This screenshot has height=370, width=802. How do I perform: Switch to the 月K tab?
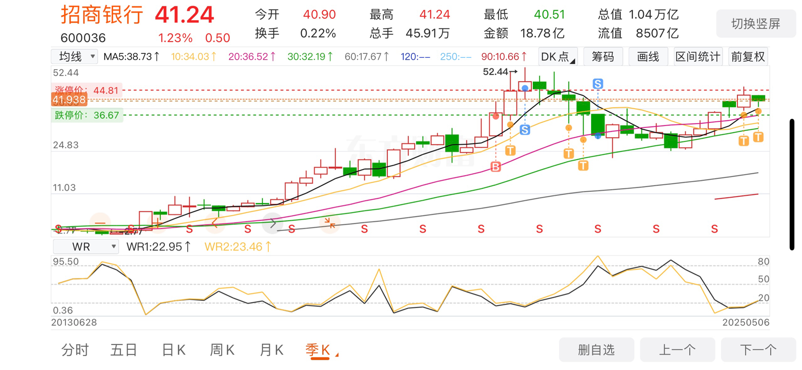tap(271, 350)
